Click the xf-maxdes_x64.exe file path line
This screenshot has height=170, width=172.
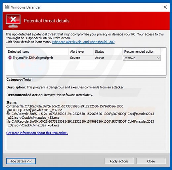pyautogui.click(x=80, y=123)
